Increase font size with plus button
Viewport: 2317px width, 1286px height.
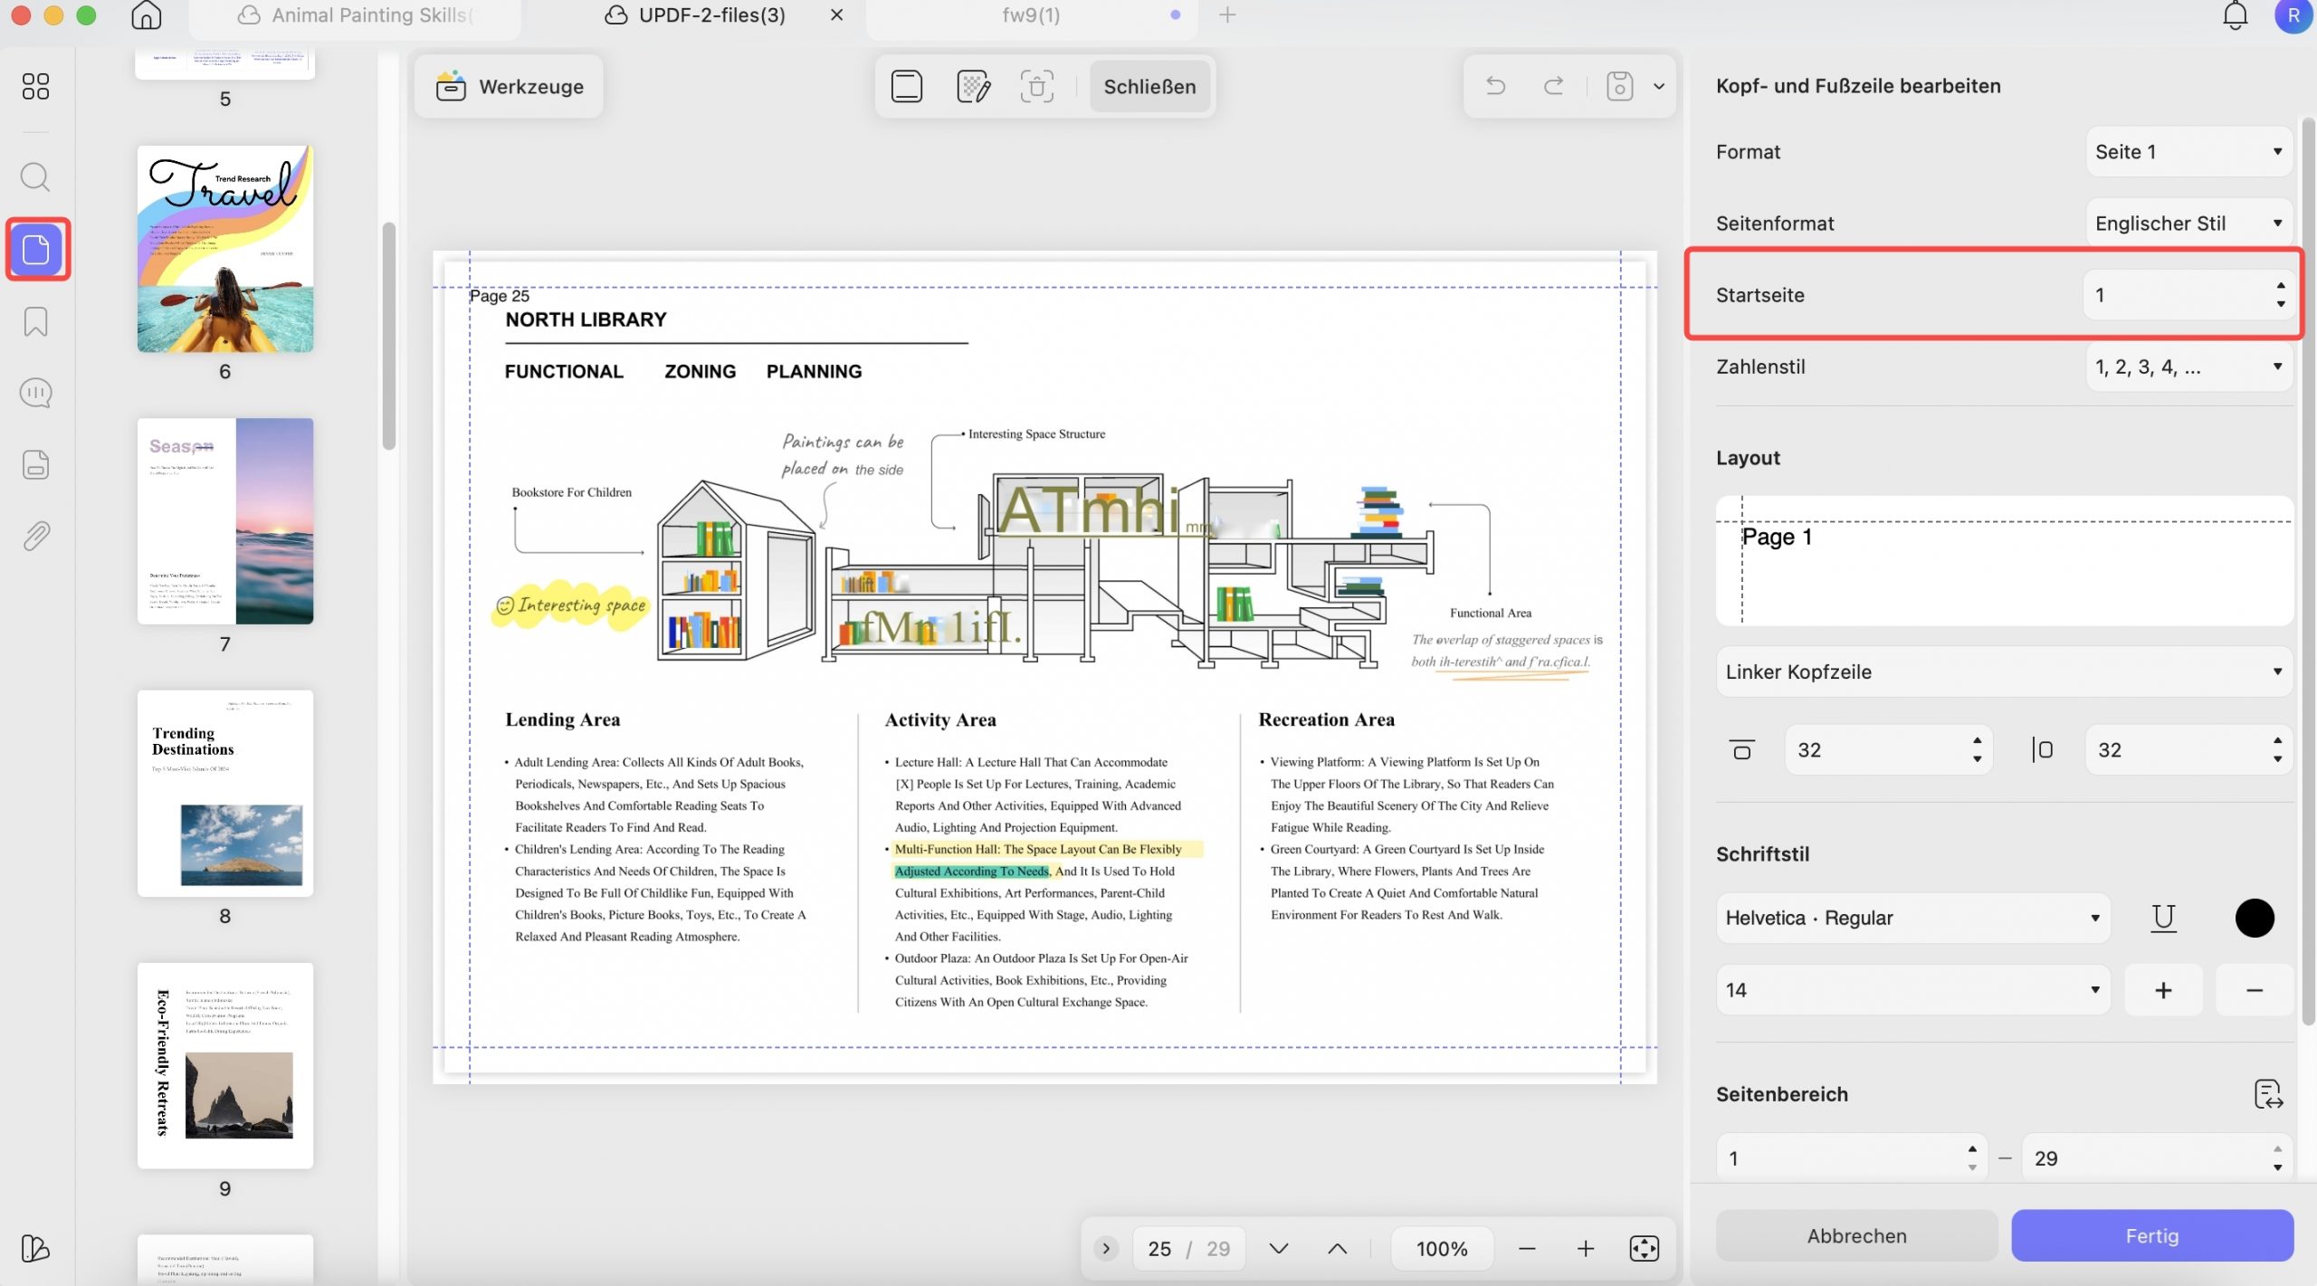pos(2163,990)
